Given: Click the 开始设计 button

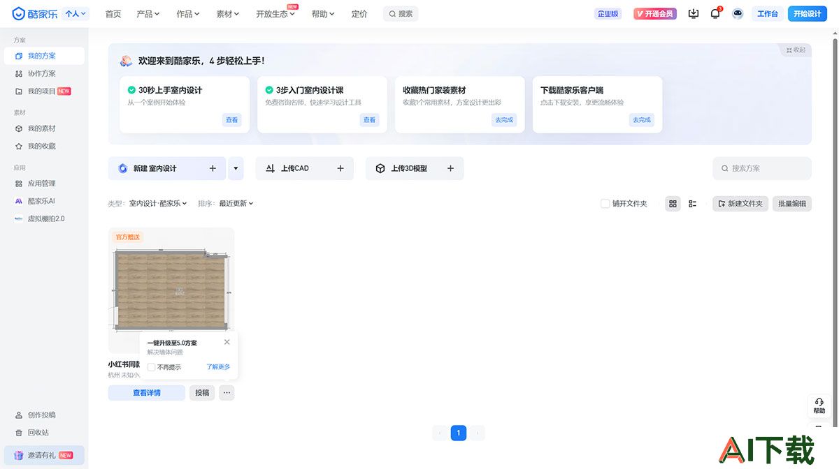Looking at the screenshot, I should point(808,14).
